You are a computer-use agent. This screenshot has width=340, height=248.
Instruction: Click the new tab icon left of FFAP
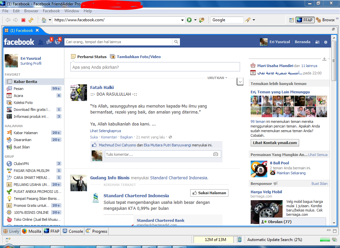point(292,20)
